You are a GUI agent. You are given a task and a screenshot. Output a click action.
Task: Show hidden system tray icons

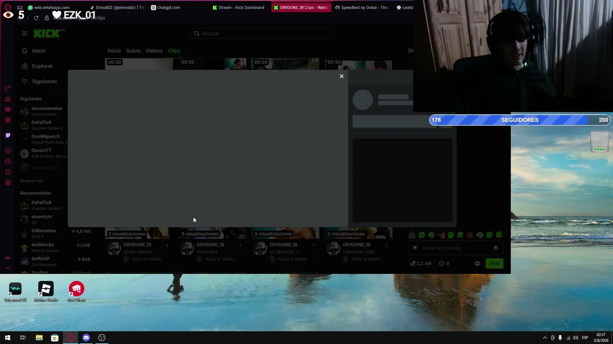point(545,338)
